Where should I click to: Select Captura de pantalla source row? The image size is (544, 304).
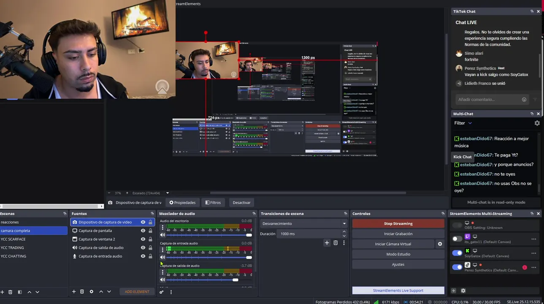pyautogui.click(x=112, y=231)
